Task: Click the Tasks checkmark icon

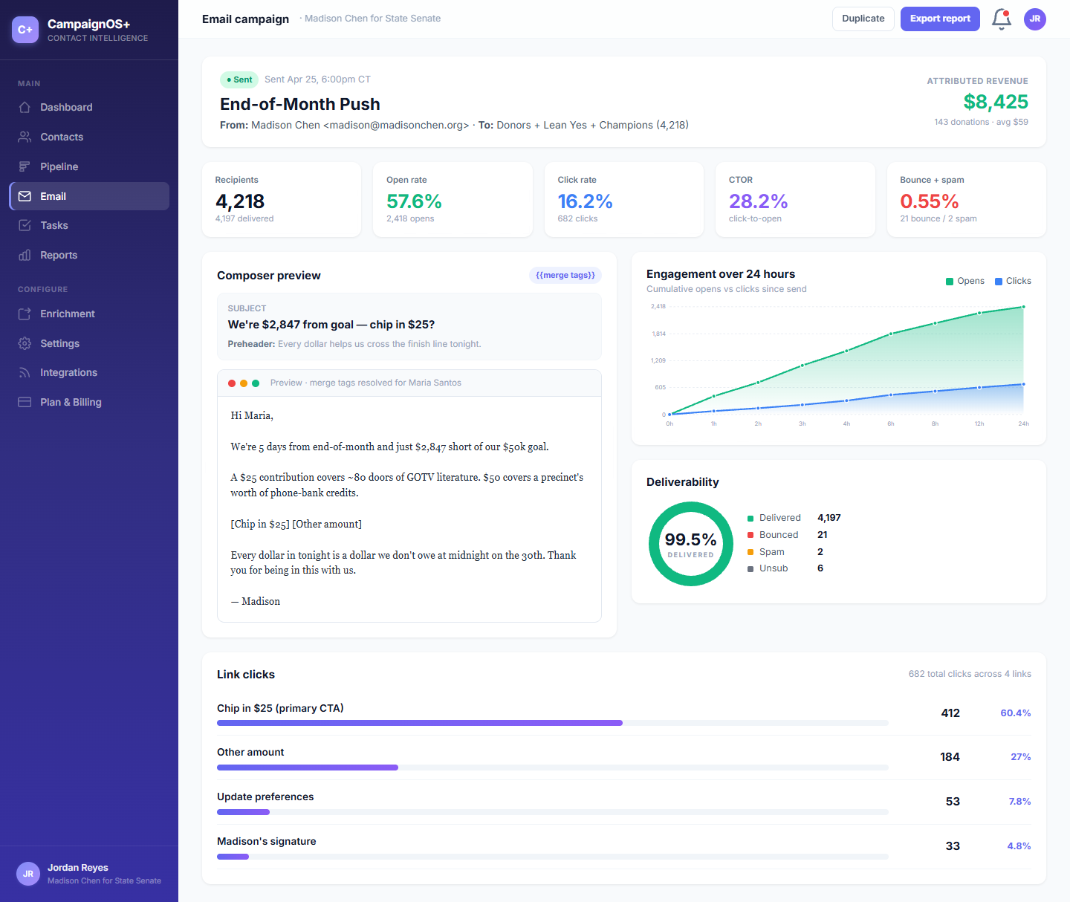Action: click(25, 225)
